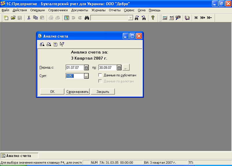The image size is (232, 166).
Task: Click the Сформировать button
Action: [x=77, y=91]
